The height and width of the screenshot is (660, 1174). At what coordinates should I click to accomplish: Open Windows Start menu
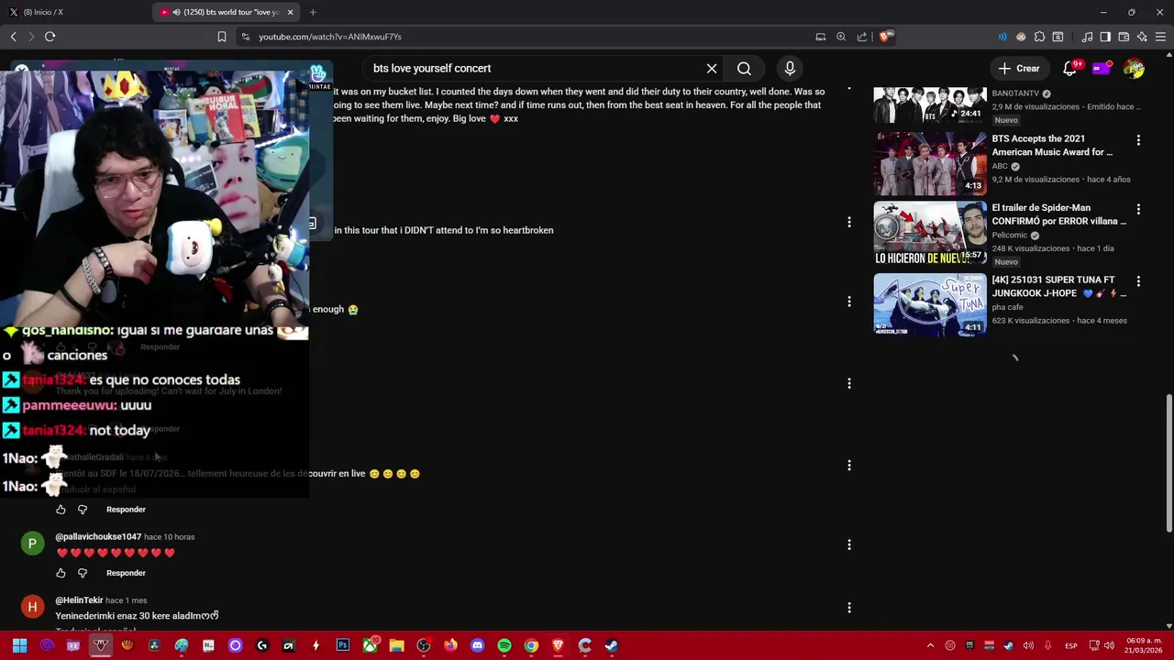19,645
